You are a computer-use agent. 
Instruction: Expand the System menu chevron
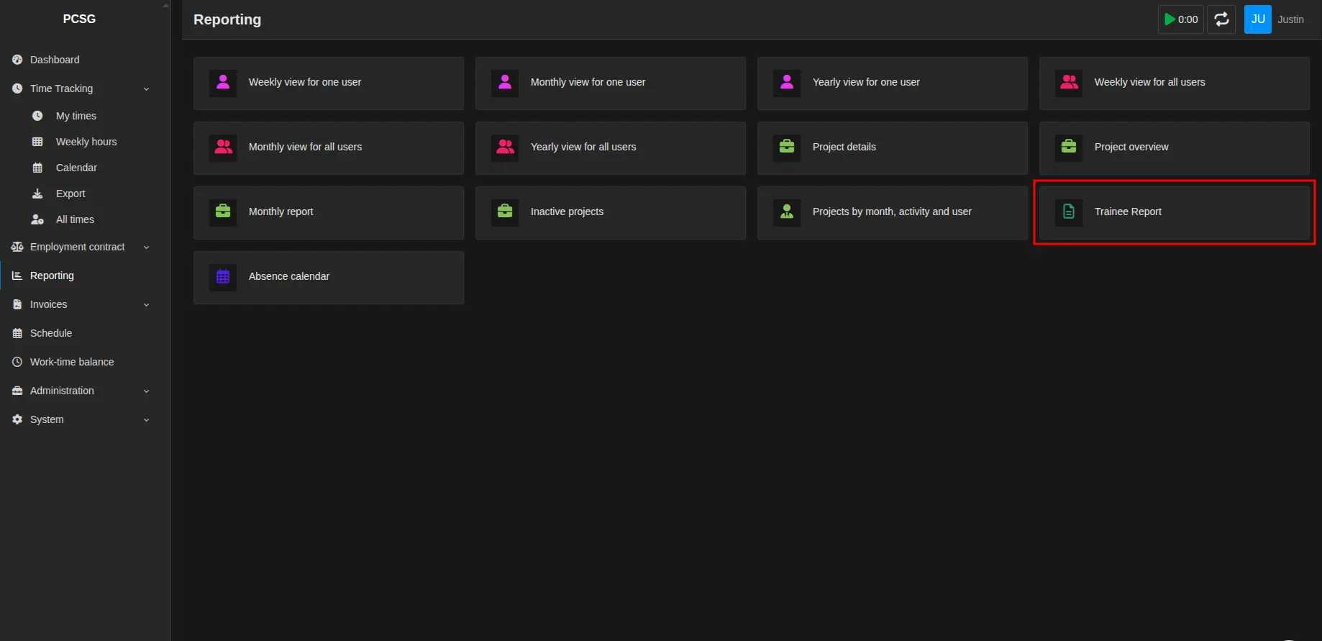(x=146, y=420)
